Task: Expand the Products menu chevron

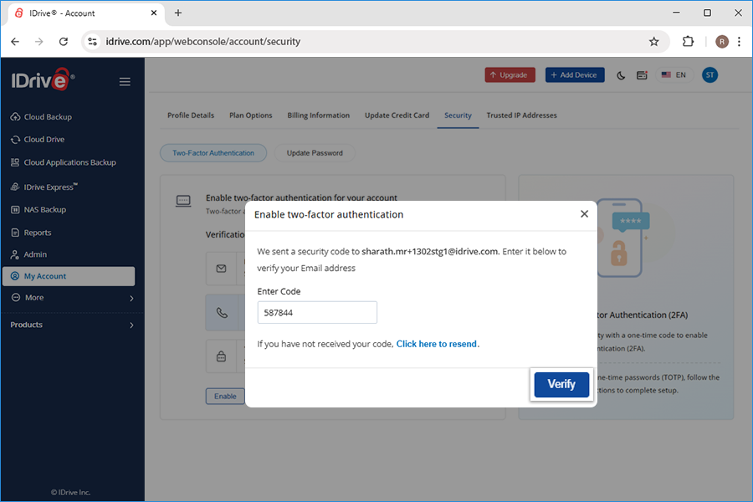Action: pyautogui.click(x=131, y=325)
